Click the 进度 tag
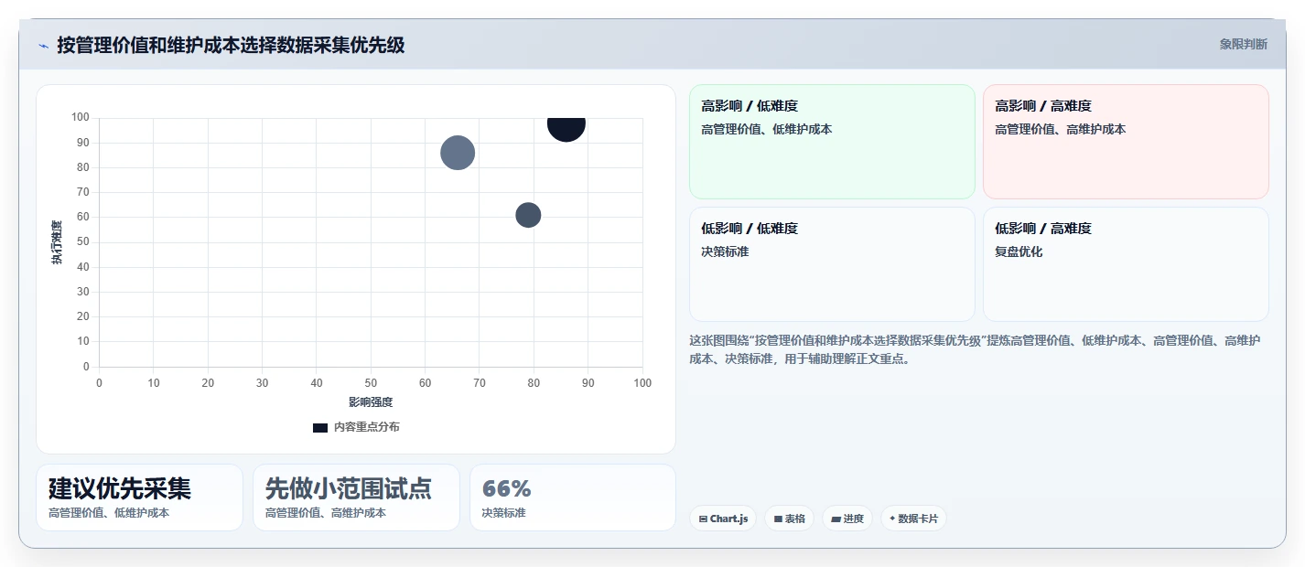 point(847,519)
